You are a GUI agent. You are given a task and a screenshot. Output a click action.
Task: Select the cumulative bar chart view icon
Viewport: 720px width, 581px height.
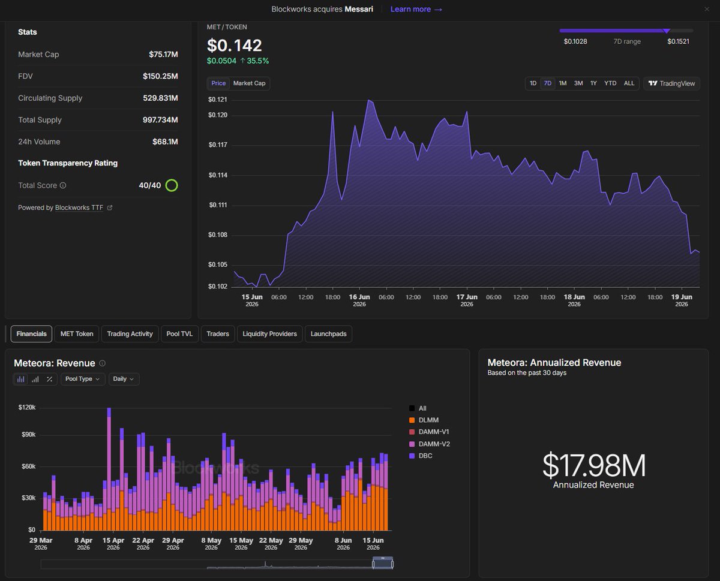[35, 379]
